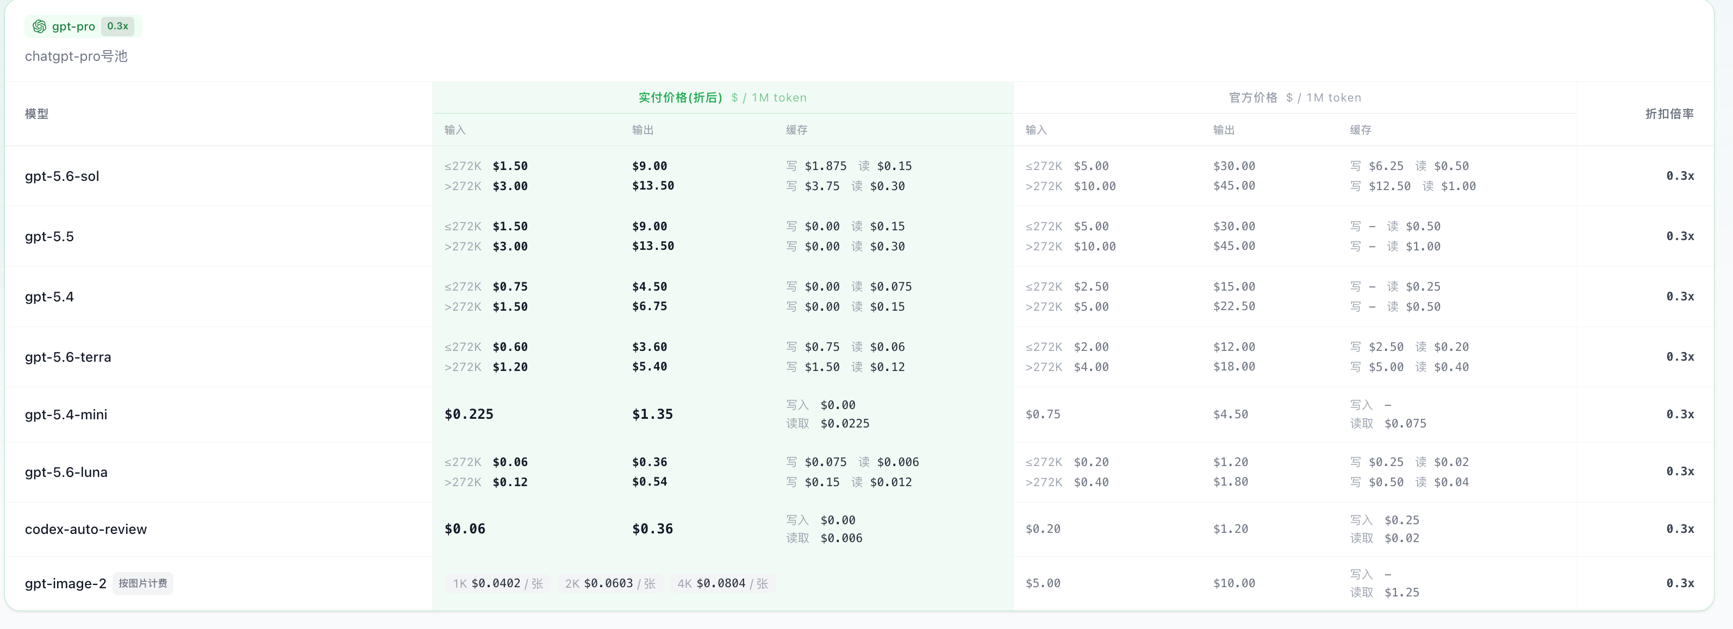
Task: Click the 0.3x badge beside gpt-pro
Action: pos(118,26)
